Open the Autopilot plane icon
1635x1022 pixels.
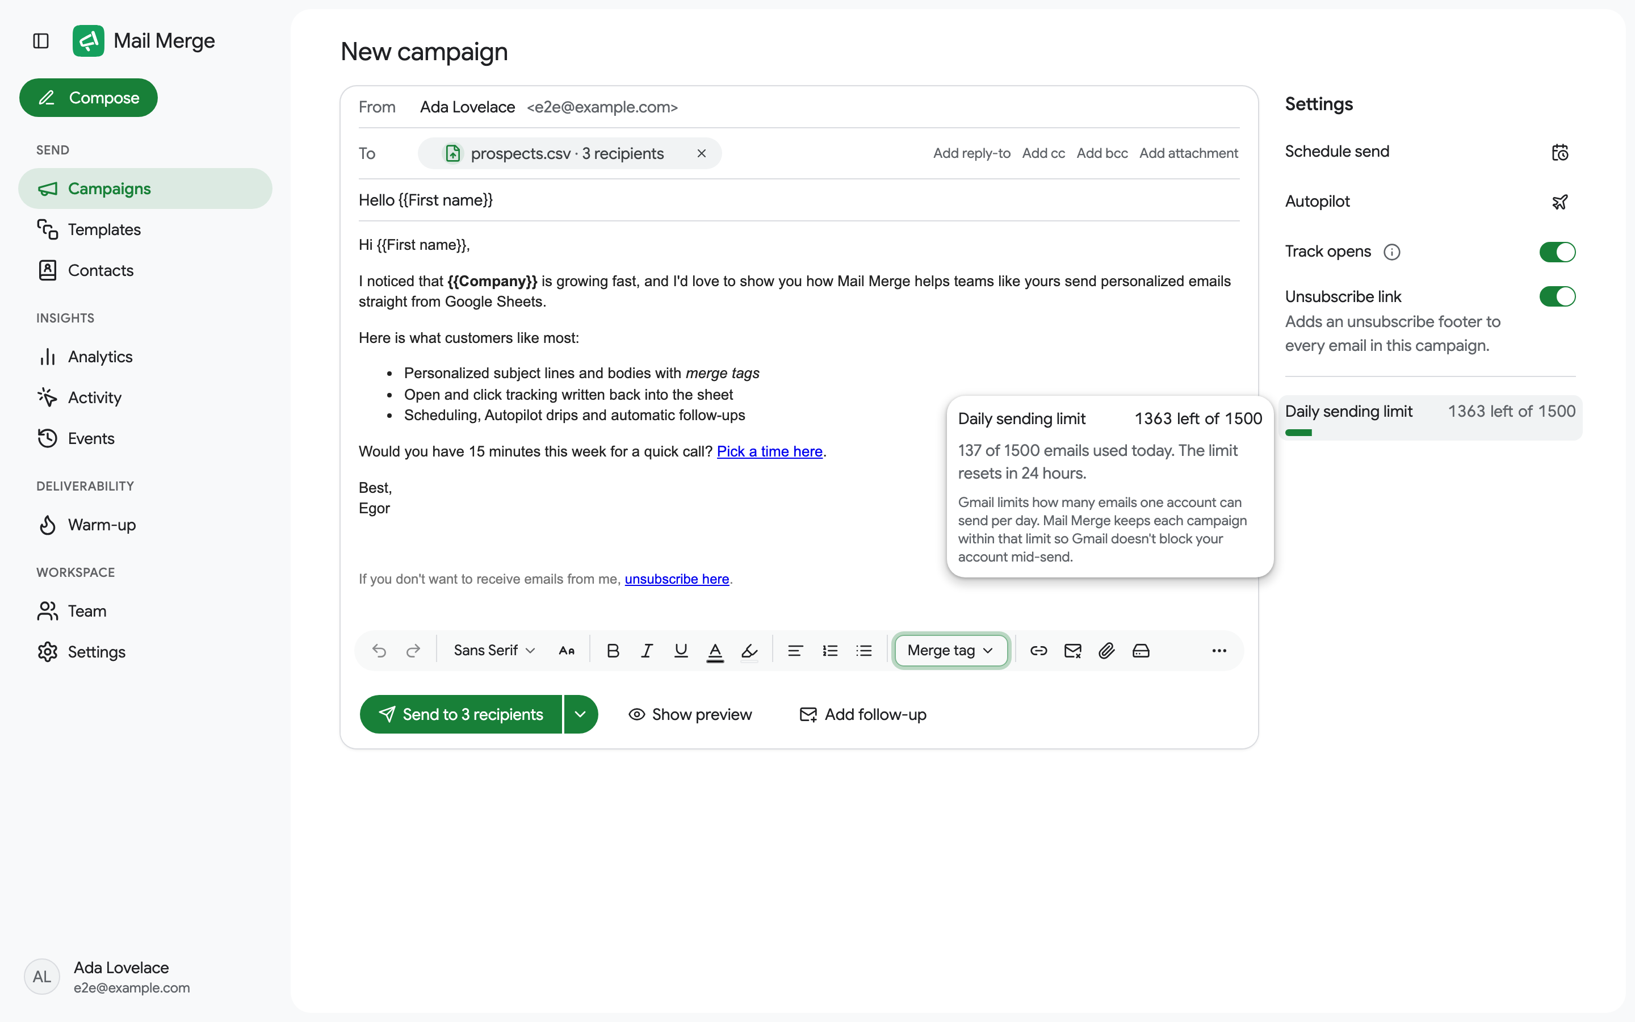coord(1559,202)
